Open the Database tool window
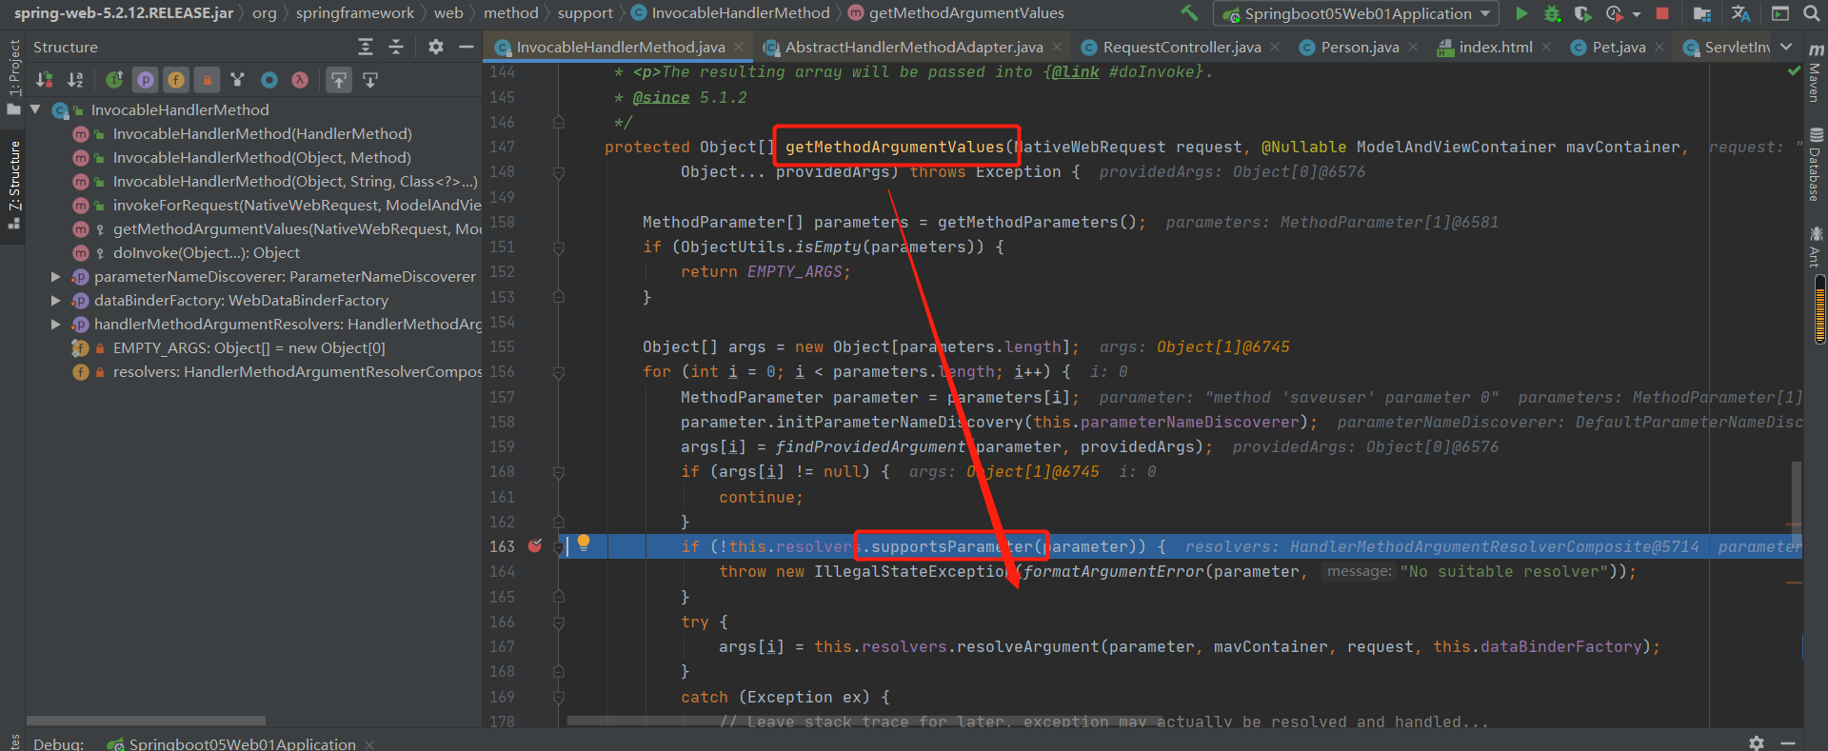The height and width of the screenshot is (751, 1828). coord(1816,165)
